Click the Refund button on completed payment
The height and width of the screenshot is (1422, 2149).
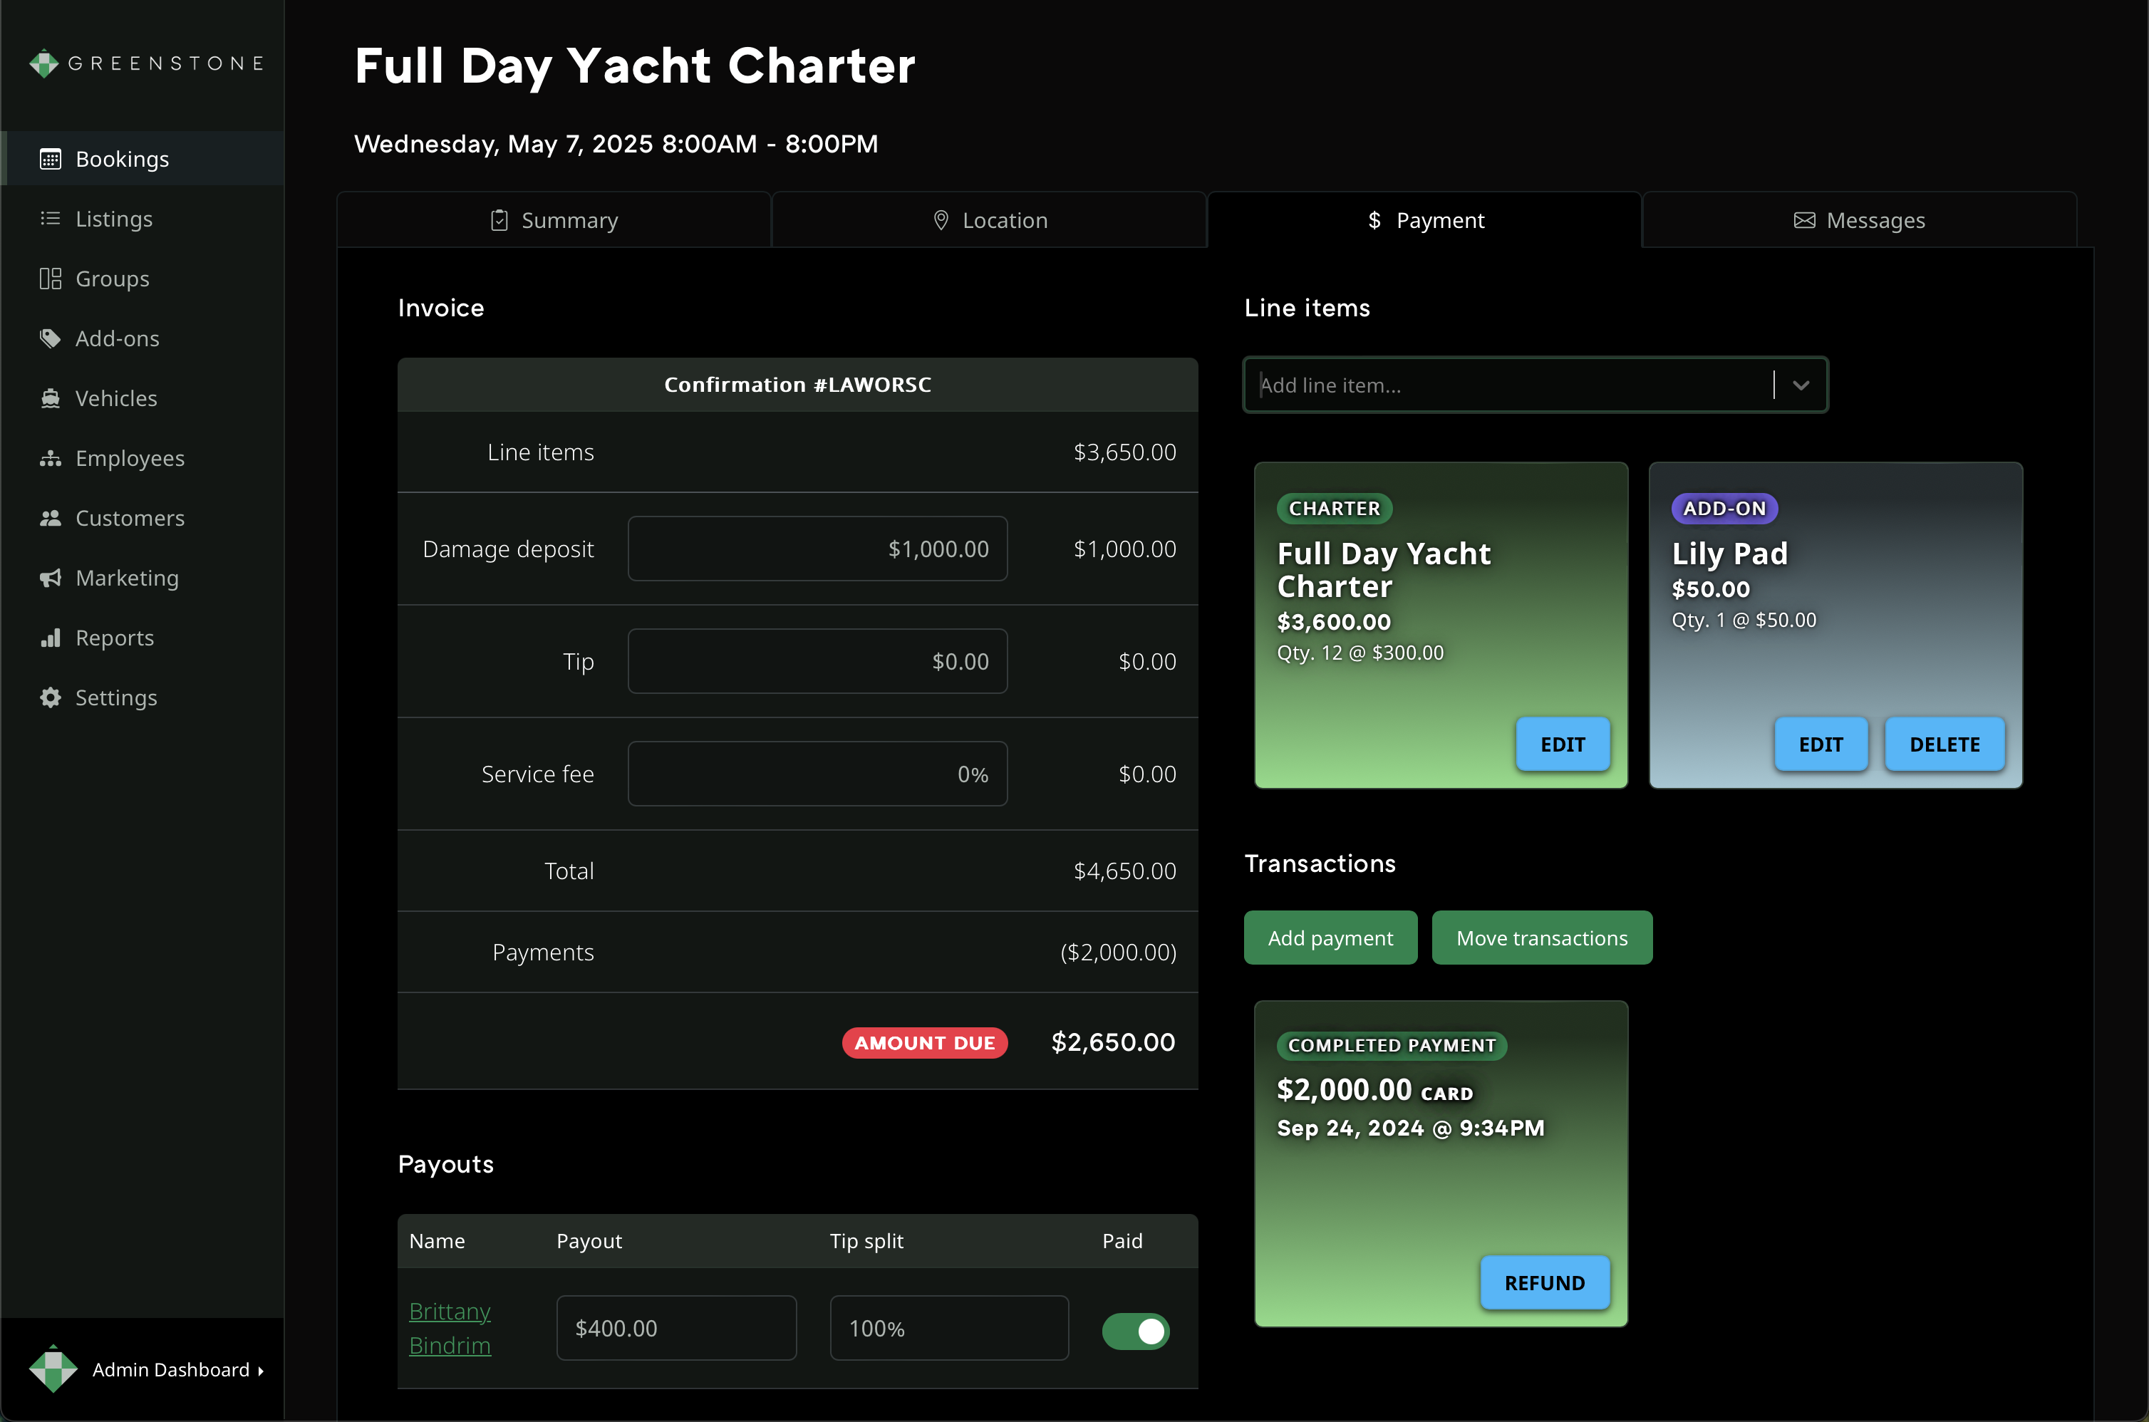tap(1544, 1282)
